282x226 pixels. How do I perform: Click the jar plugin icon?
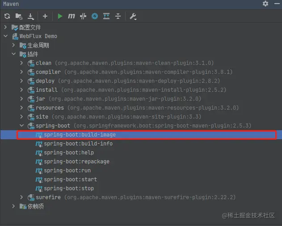tap(31, 99)
